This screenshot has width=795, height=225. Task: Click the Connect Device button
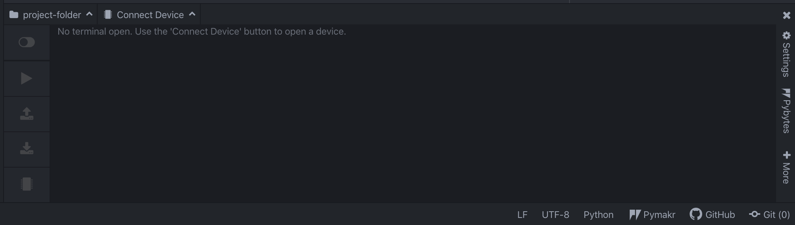[150, 15]
